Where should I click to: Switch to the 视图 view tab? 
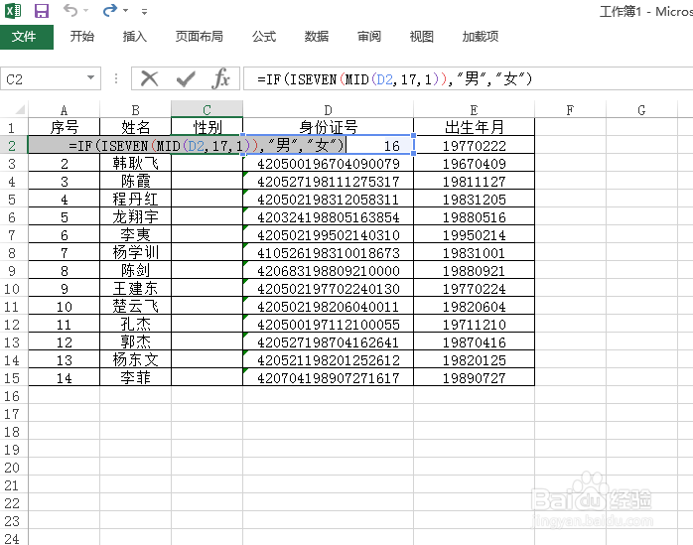tap(422, 37)
